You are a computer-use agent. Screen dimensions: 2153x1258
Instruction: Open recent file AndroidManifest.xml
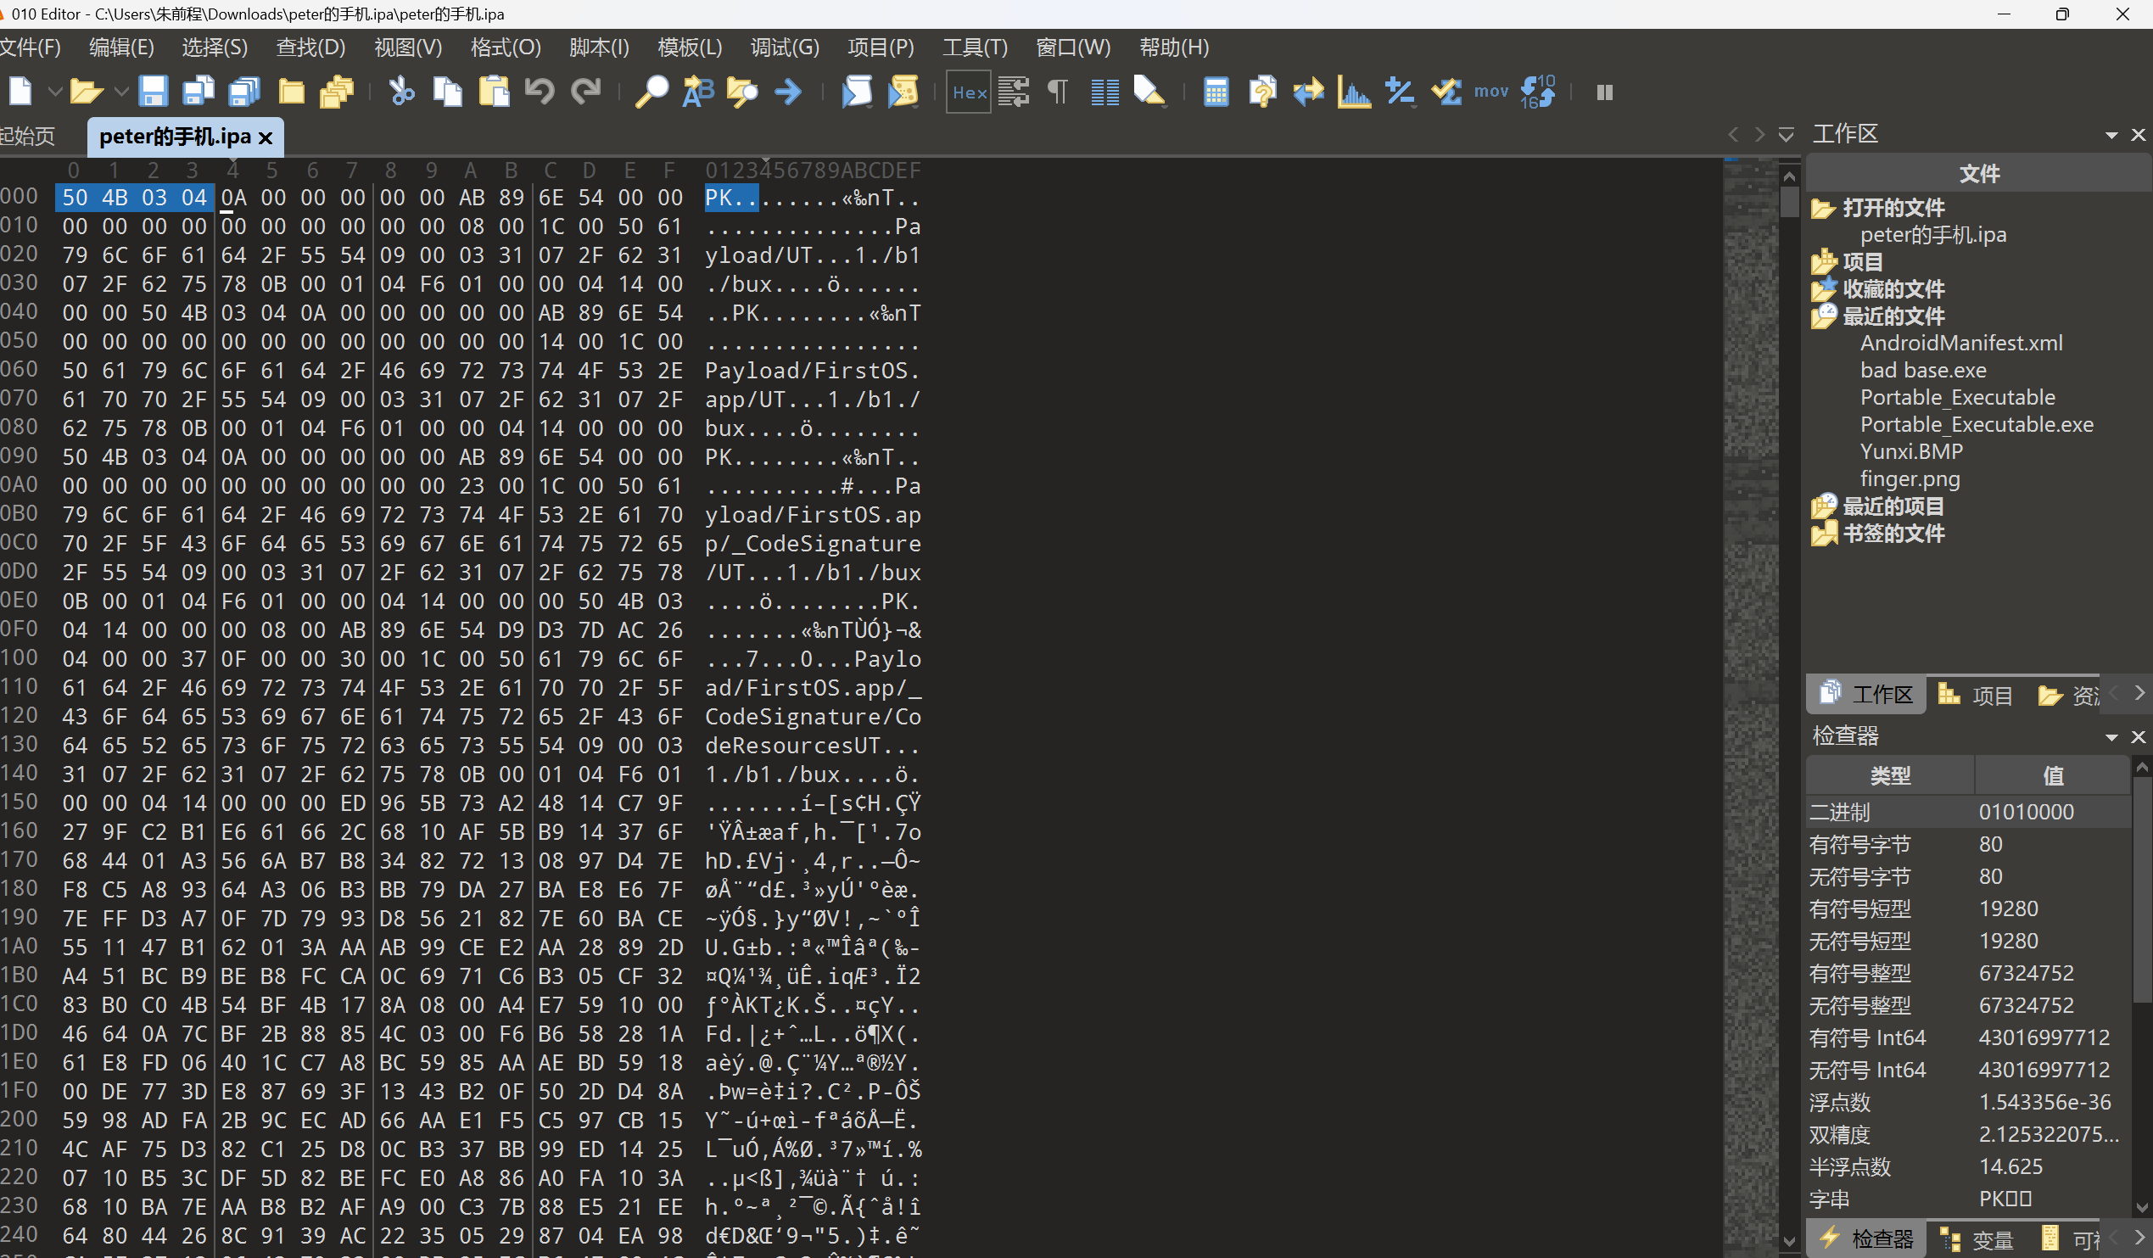(1960, 344)
